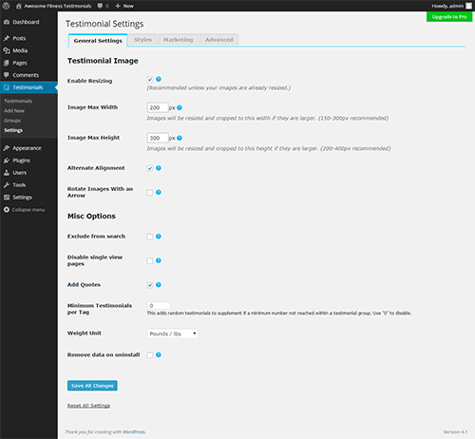
Task: Click the Media library icon
Action: click(x=7, y=50)
